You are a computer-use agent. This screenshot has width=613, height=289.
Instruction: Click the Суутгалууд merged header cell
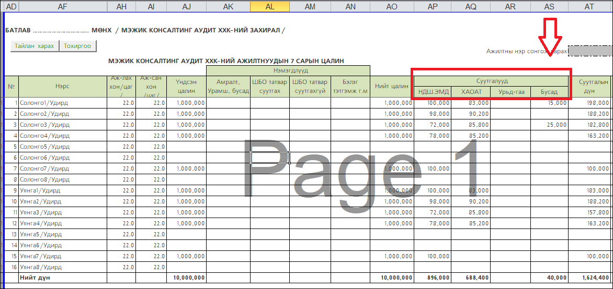[x=492, y=81]
